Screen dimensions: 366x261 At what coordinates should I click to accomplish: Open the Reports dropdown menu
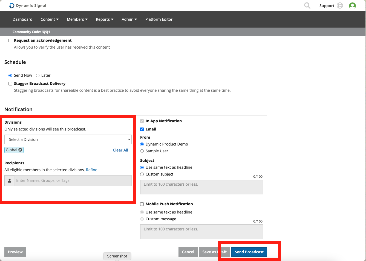click(x=104, y=19)
